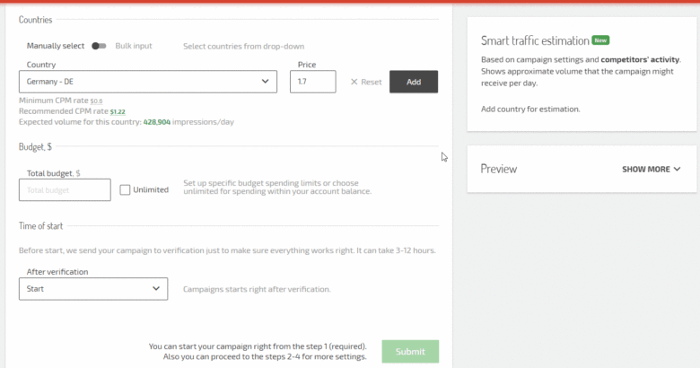
Task: Click the $1.22 recommended CPM rate
Action: 118,111
